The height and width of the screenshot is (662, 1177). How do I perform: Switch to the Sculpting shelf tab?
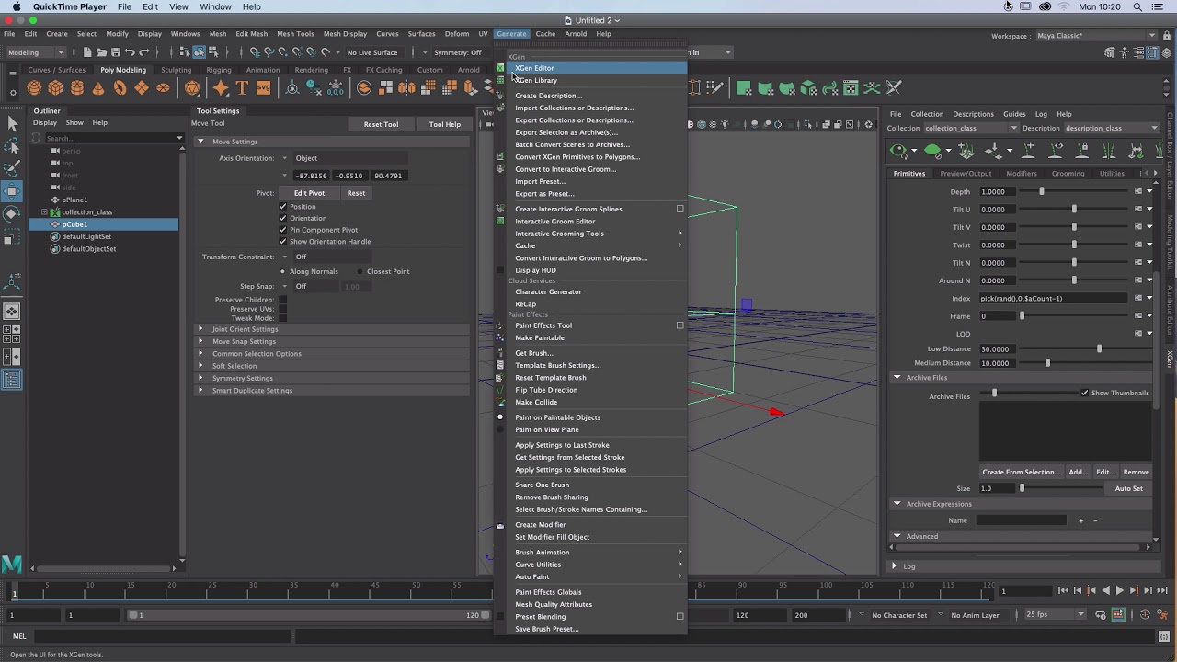tap(176, 70)
